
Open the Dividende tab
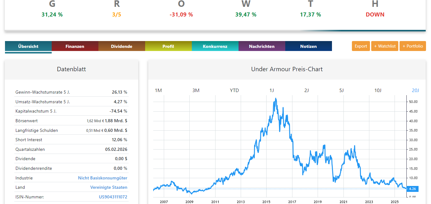[x=121, y=46]
